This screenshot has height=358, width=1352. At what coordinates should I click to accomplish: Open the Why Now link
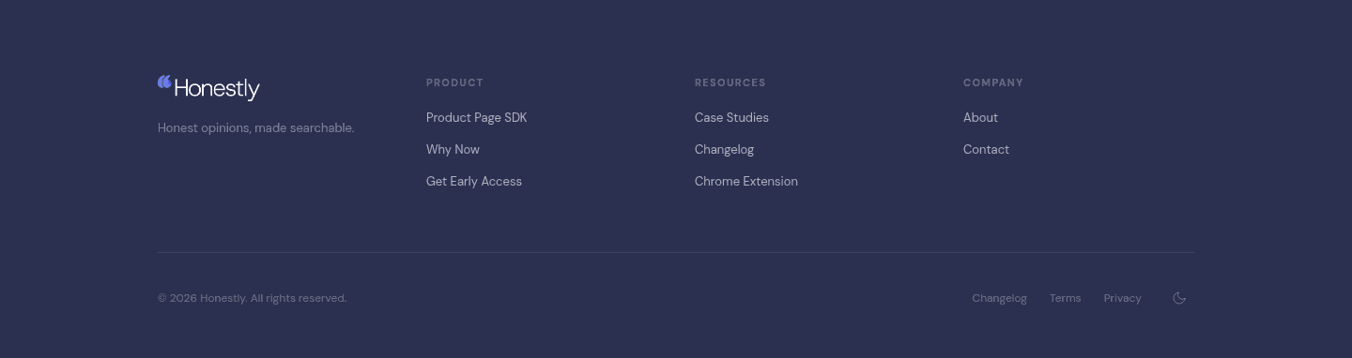tap(453, 149)
